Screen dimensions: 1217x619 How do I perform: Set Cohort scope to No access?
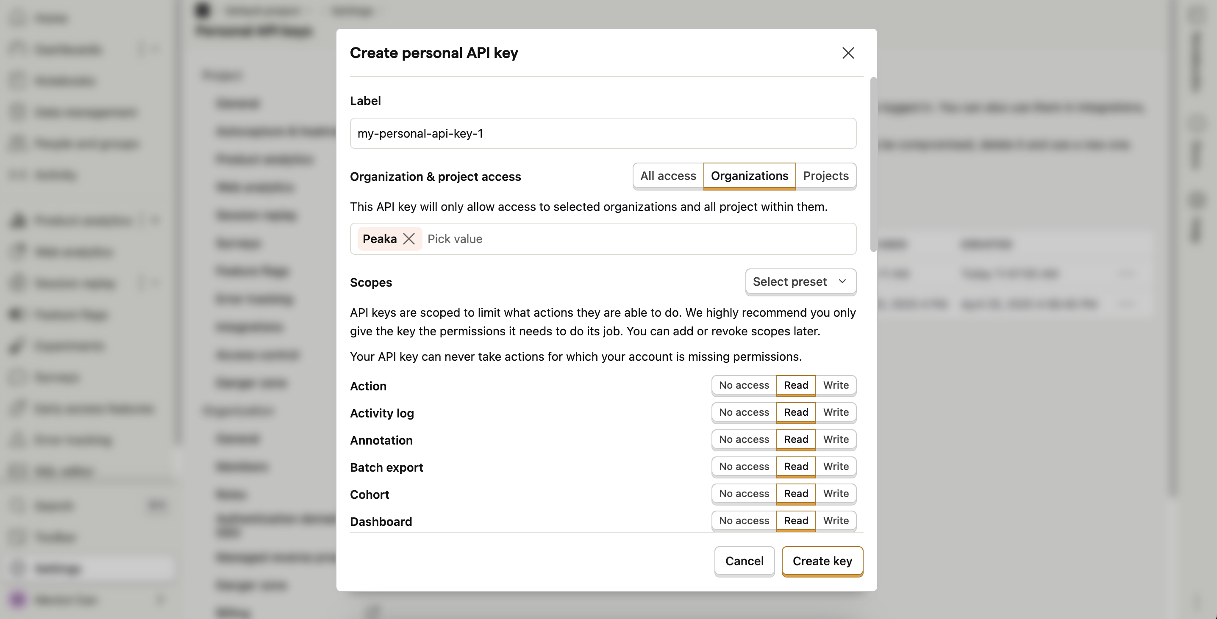(744, 493)
